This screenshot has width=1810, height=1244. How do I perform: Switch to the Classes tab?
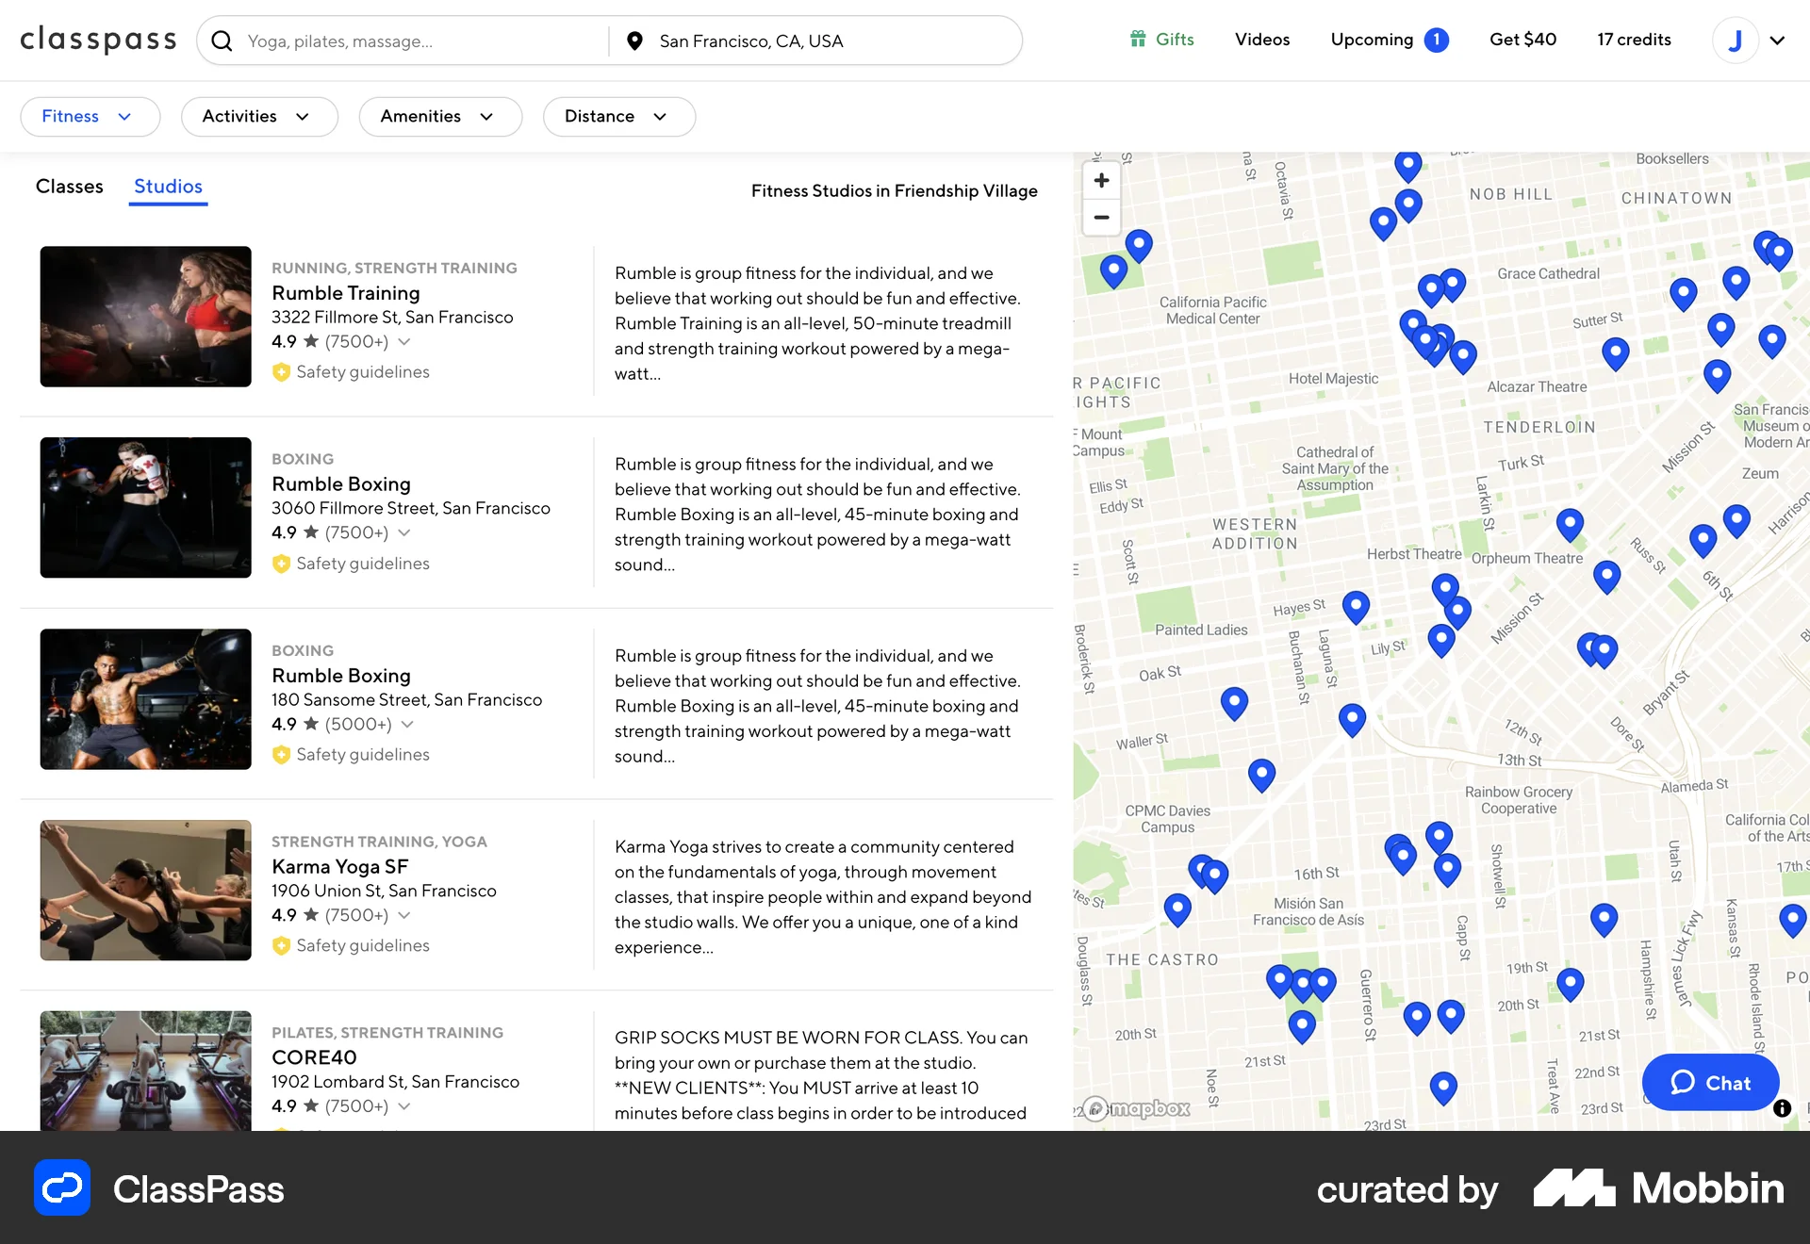tap(69, 186)
